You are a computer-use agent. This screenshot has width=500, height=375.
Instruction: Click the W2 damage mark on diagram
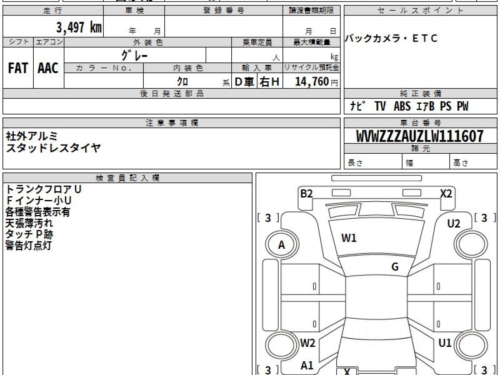[x=307, y=343]
